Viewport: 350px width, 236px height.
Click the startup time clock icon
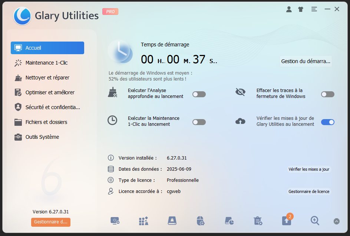tap(121, 52)
